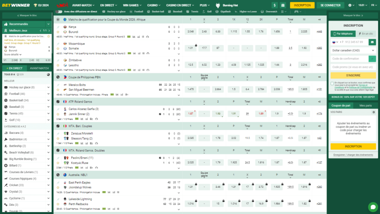Open the email registration icon

click(372, 42)
